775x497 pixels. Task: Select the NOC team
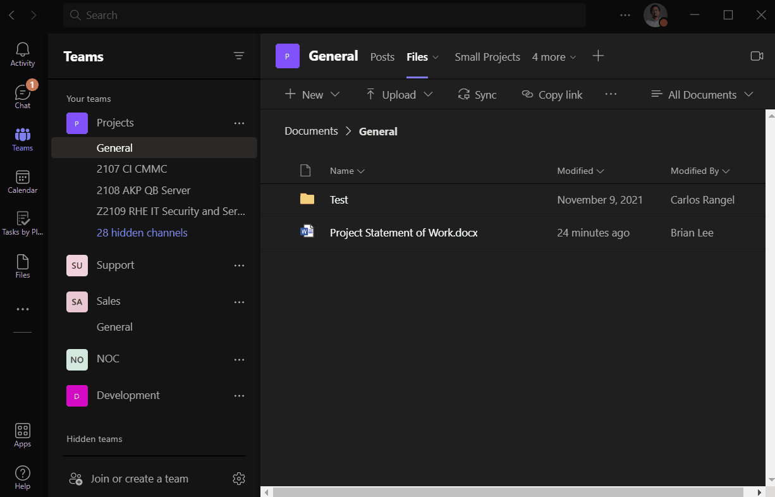coord(107,359)
